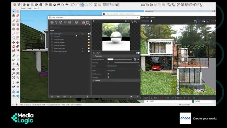The image size is (227, 128).
Task: Select V-Ray Omni Light#1 in the list
Action: [x=60, y=51]
